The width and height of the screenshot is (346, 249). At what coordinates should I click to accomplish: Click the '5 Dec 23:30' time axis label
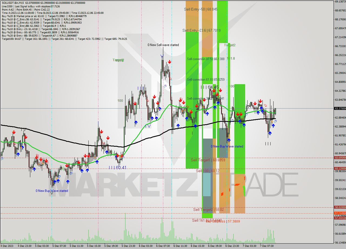pos(128,246)
